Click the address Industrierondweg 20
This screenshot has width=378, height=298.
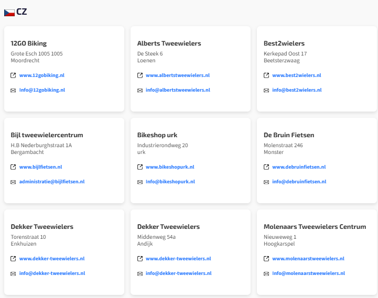point(163,145)
